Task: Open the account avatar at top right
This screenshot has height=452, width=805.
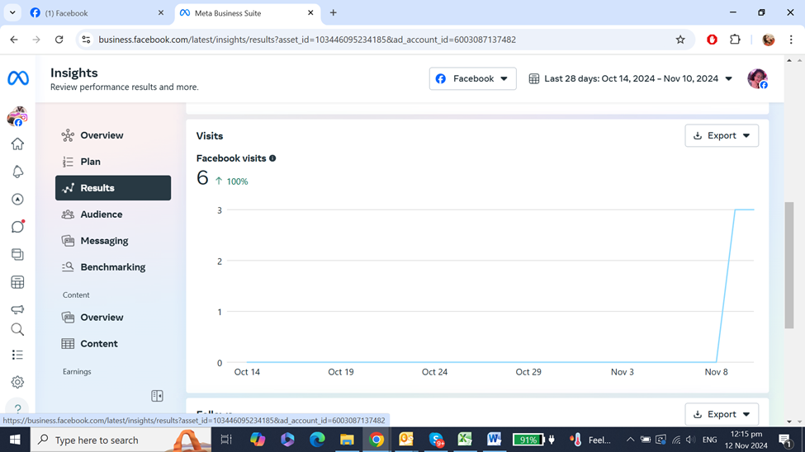Action: point(758,78)
